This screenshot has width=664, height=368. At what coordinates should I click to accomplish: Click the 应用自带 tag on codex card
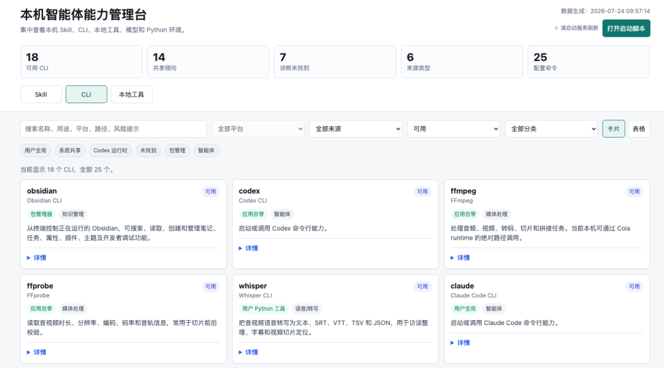[253, 214]
